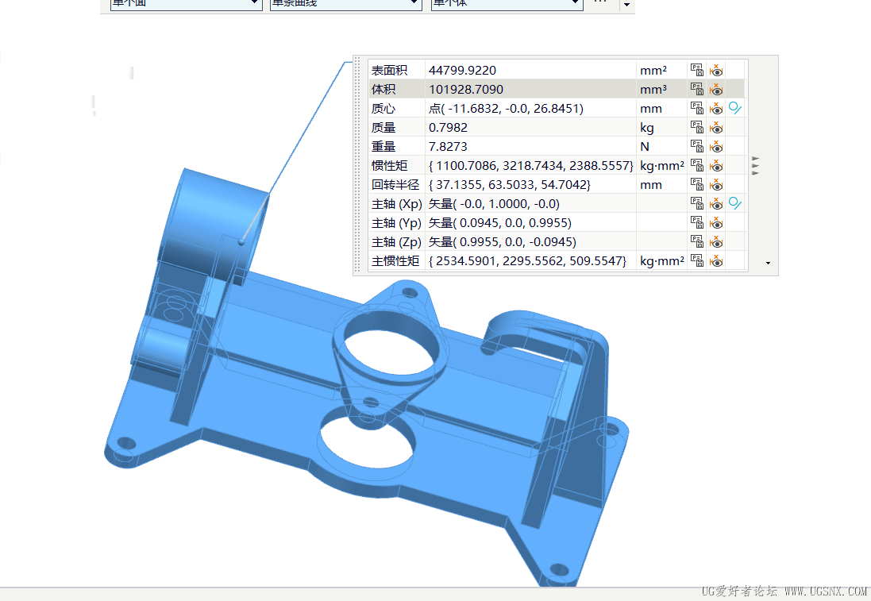871x601 pixels.
Task: Save the 主轴 (Zp) result icon
Action: click(x=696, y=241)
